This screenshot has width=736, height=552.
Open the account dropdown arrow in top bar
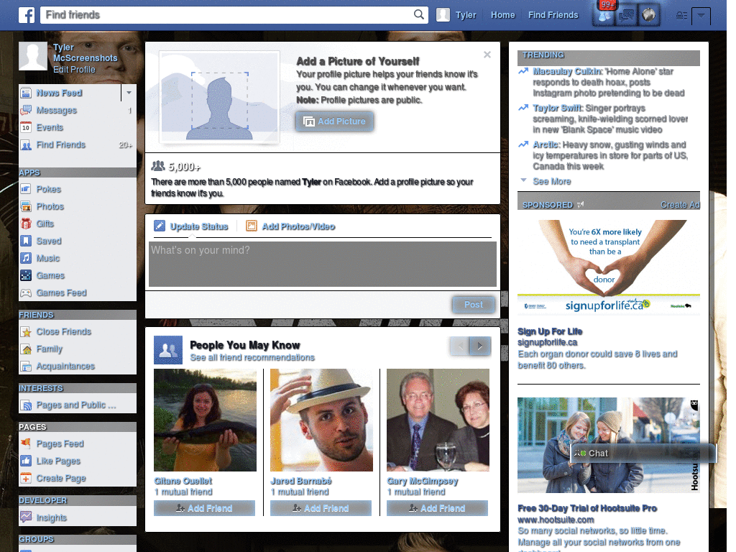coord(701,16)
